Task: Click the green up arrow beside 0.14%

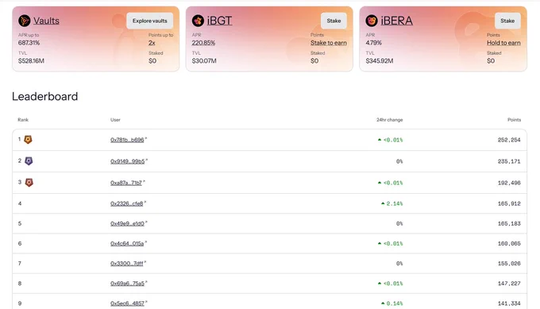Action: (x=383, y=303)
